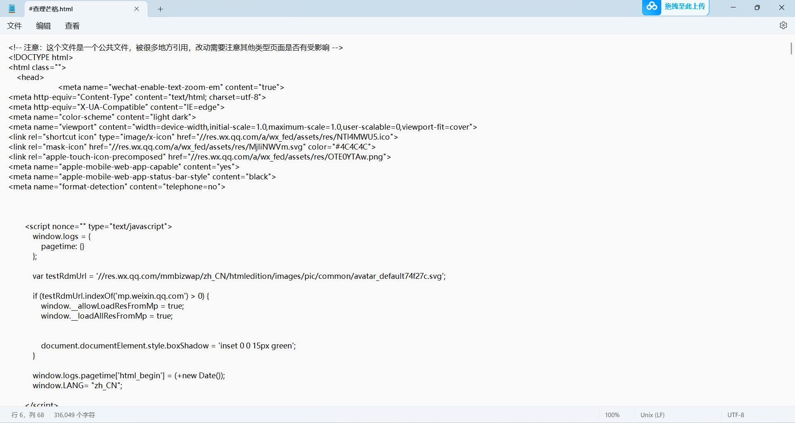
Task: Click the if (testRdmUrl.indexOf line
Action: (121, 296)
